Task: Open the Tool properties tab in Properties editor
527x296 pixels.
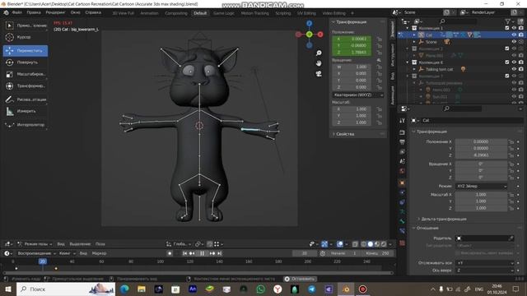Action: click(x=403, y=121)
